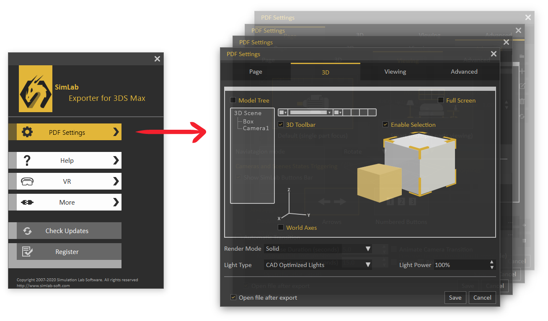Click the question mark icon next to Help

pos(28,160)
